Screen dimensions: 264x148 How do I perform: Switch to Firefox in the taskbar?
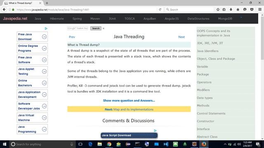tap(204, 144)
